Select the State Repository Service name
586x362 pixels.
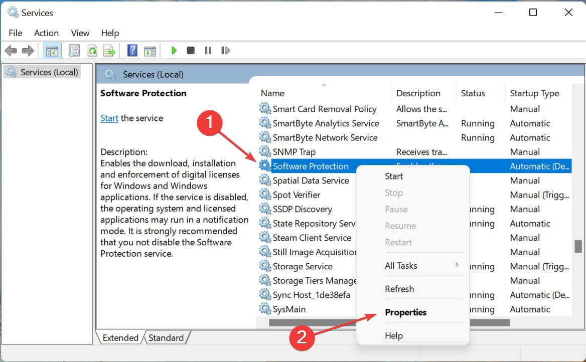click(x=314, y=224)
